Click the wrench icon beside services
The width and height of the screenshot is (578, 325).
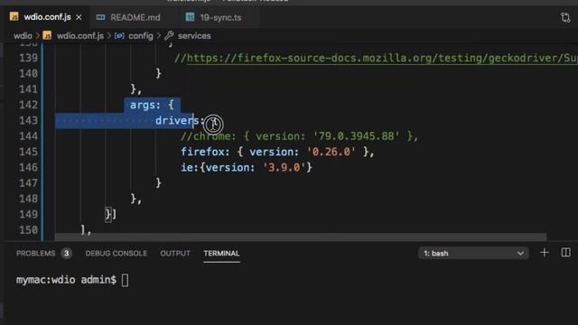[169, 36]
